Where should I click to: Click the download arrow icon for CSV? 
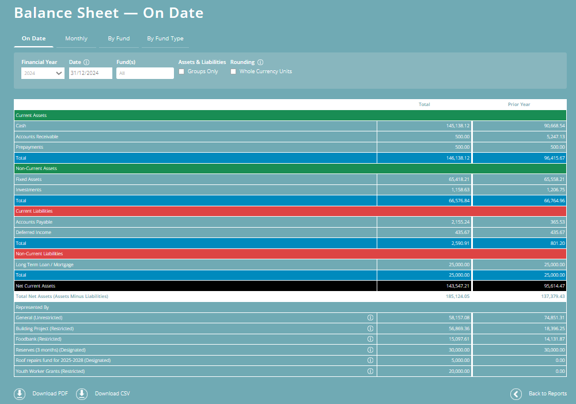tap(81, 394)
